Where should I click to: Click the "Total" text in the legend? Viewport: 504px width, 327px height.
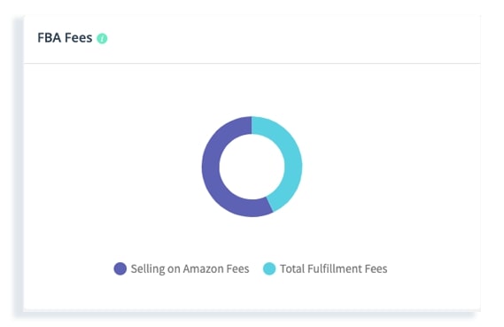point(292,269)
